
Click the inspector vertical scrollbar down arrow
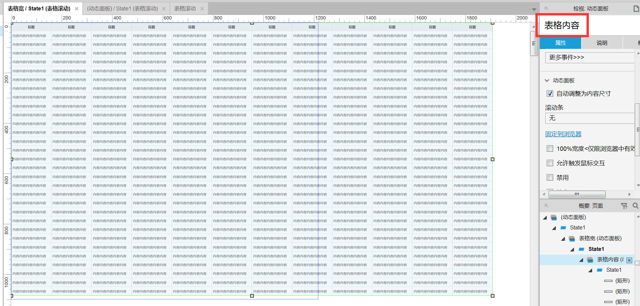638,185
